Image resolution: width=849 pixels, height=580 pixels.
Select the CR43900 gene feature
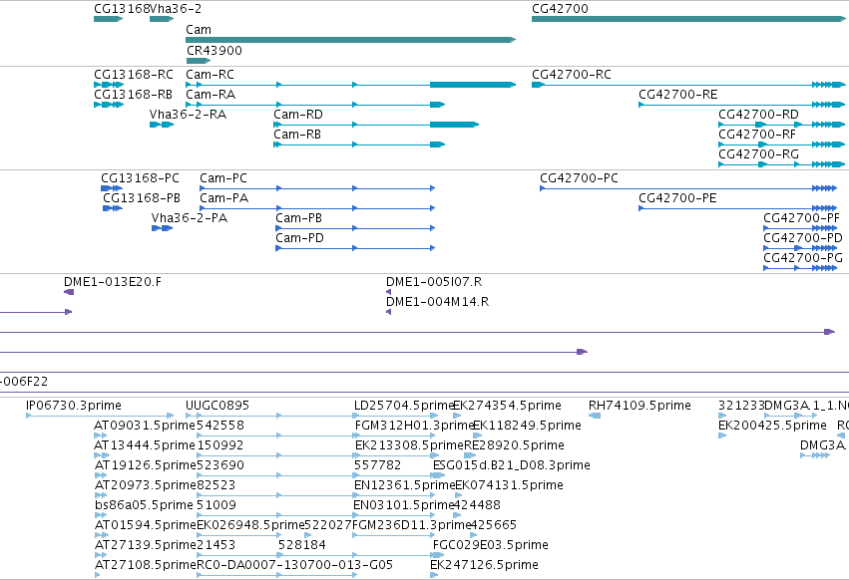(x=199, y=61)
